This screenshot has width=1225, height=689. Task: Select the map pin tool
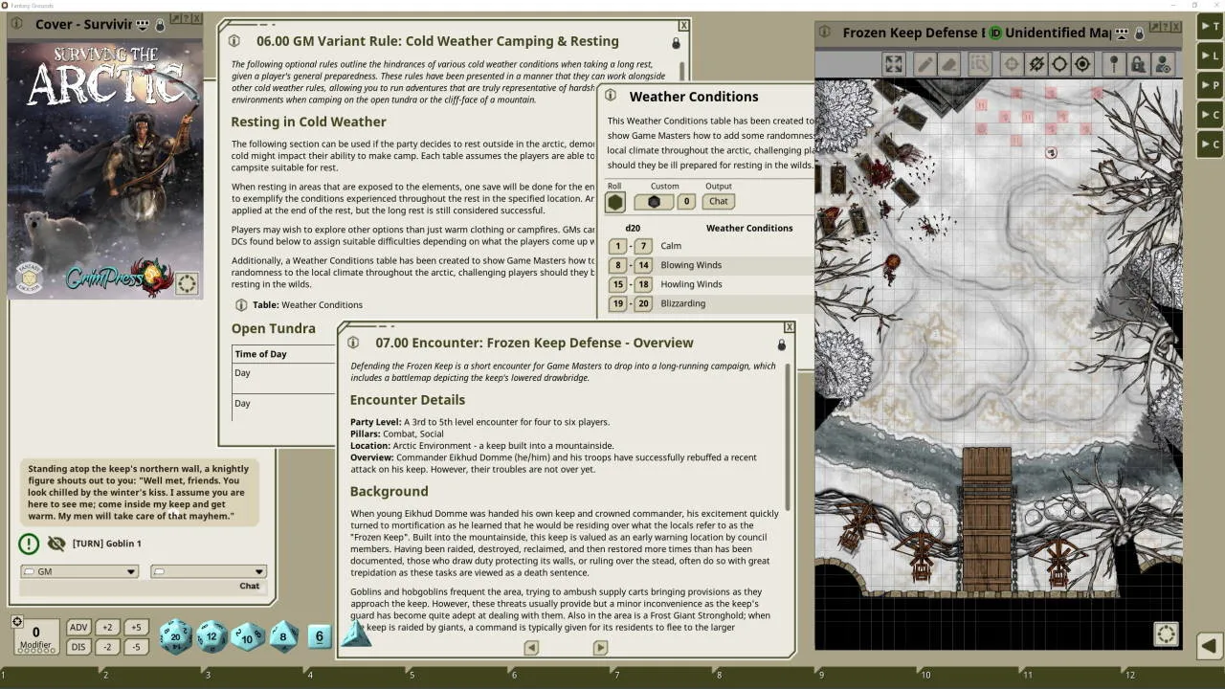click(1114, 64)
